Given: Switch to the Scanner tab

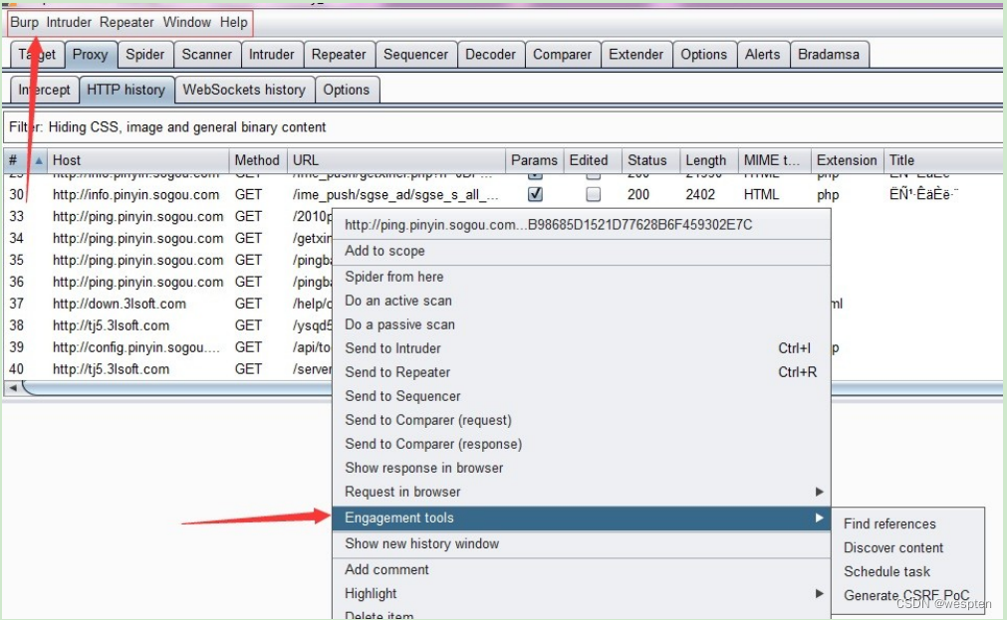Looking at the screenshot, I should 207,55.
